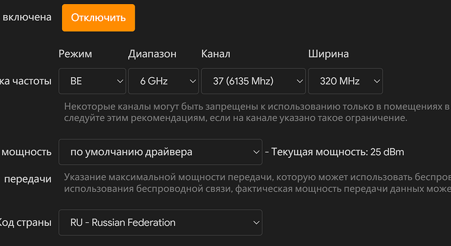Open the Диапазон dropdown showing 6 GHz
Image resolution: width=451 pixels, height=246 pixels.
(163, 81)
